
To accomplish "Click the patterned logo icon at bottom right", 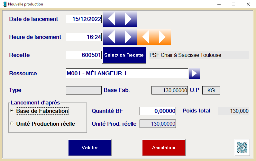I will 243,147.
